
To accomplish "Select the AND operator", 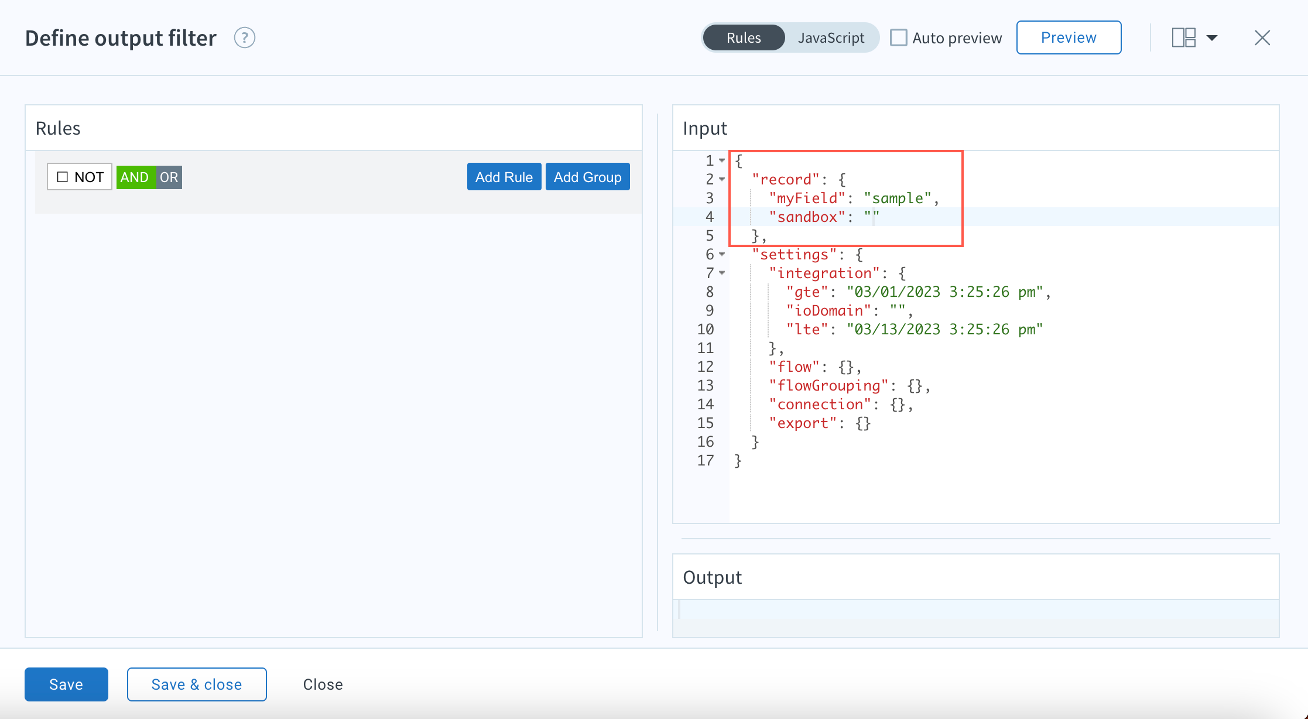I will pos(136,177).
